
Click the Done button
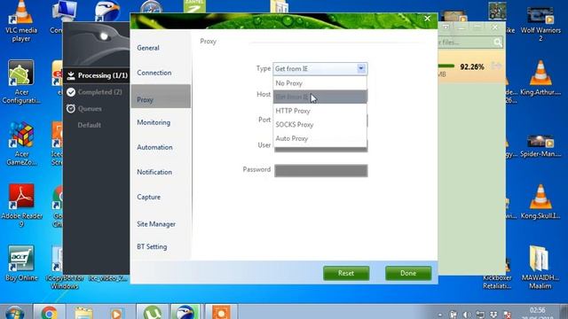point(408,273)
